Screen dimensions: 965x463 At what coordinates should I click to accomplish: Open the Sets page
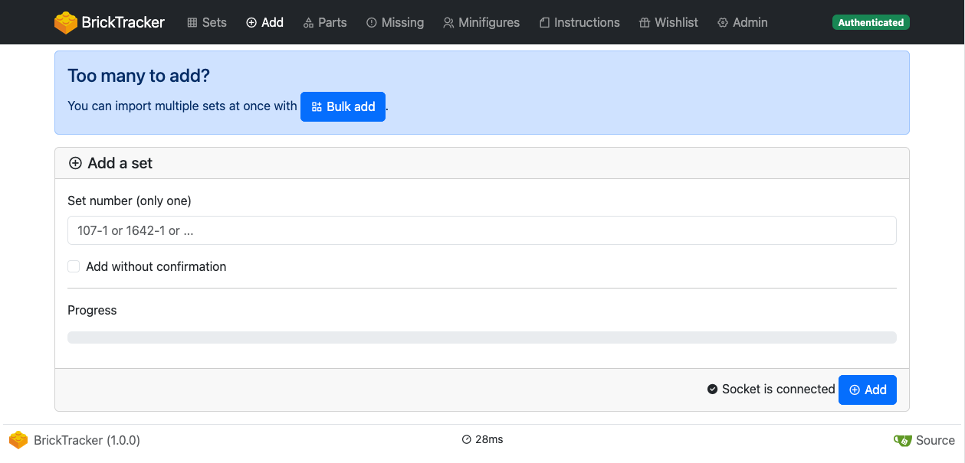click(207, 22)
